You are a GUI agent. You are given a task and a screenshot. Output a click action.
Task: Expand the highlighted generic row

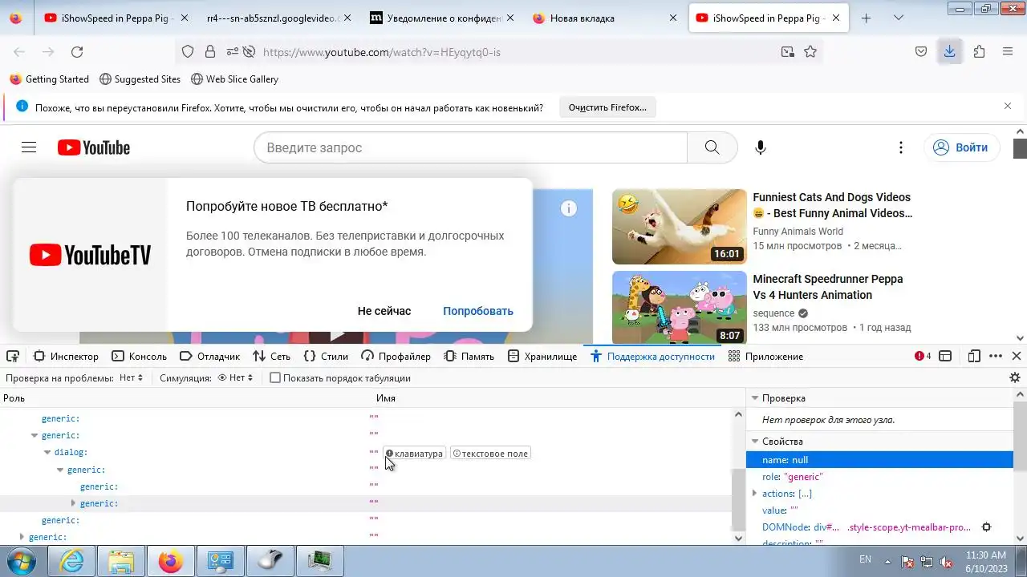(x=73, y=503)
